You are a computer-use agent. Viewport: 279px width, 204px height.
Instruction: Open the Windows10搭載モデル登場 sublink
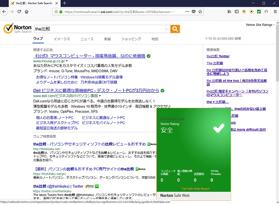tap(101, 77)
